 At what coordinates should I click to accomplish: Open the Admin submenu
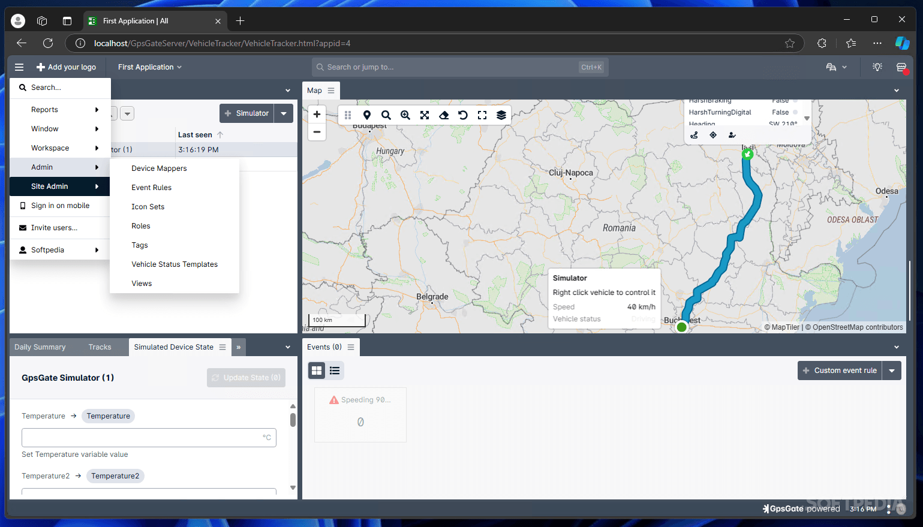[x=60, y=167]
